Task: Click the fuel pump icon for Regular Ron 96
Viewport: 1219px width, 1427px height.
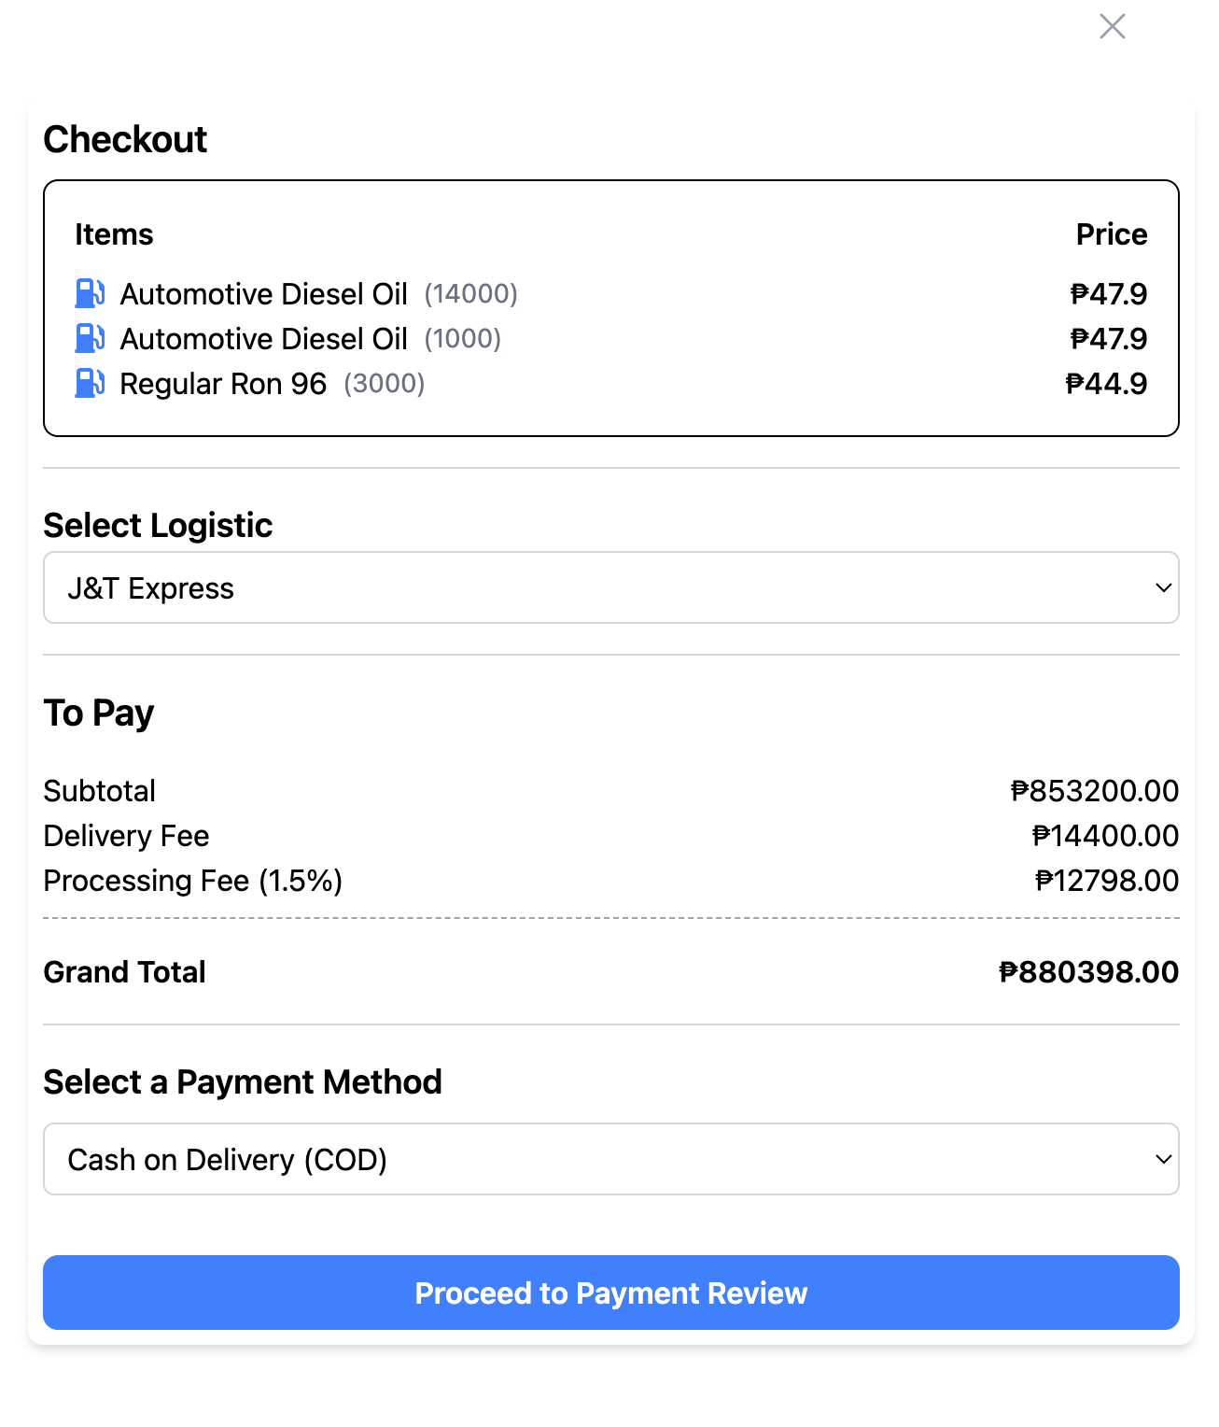Action: 90,383
